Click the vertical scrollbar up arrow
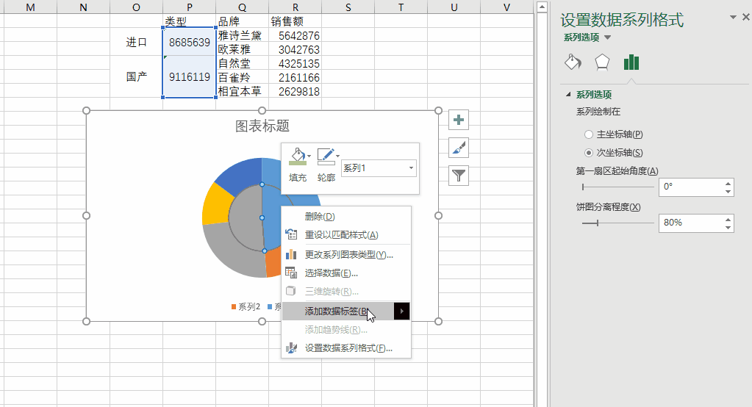752x407 pixels. point(542,7)
